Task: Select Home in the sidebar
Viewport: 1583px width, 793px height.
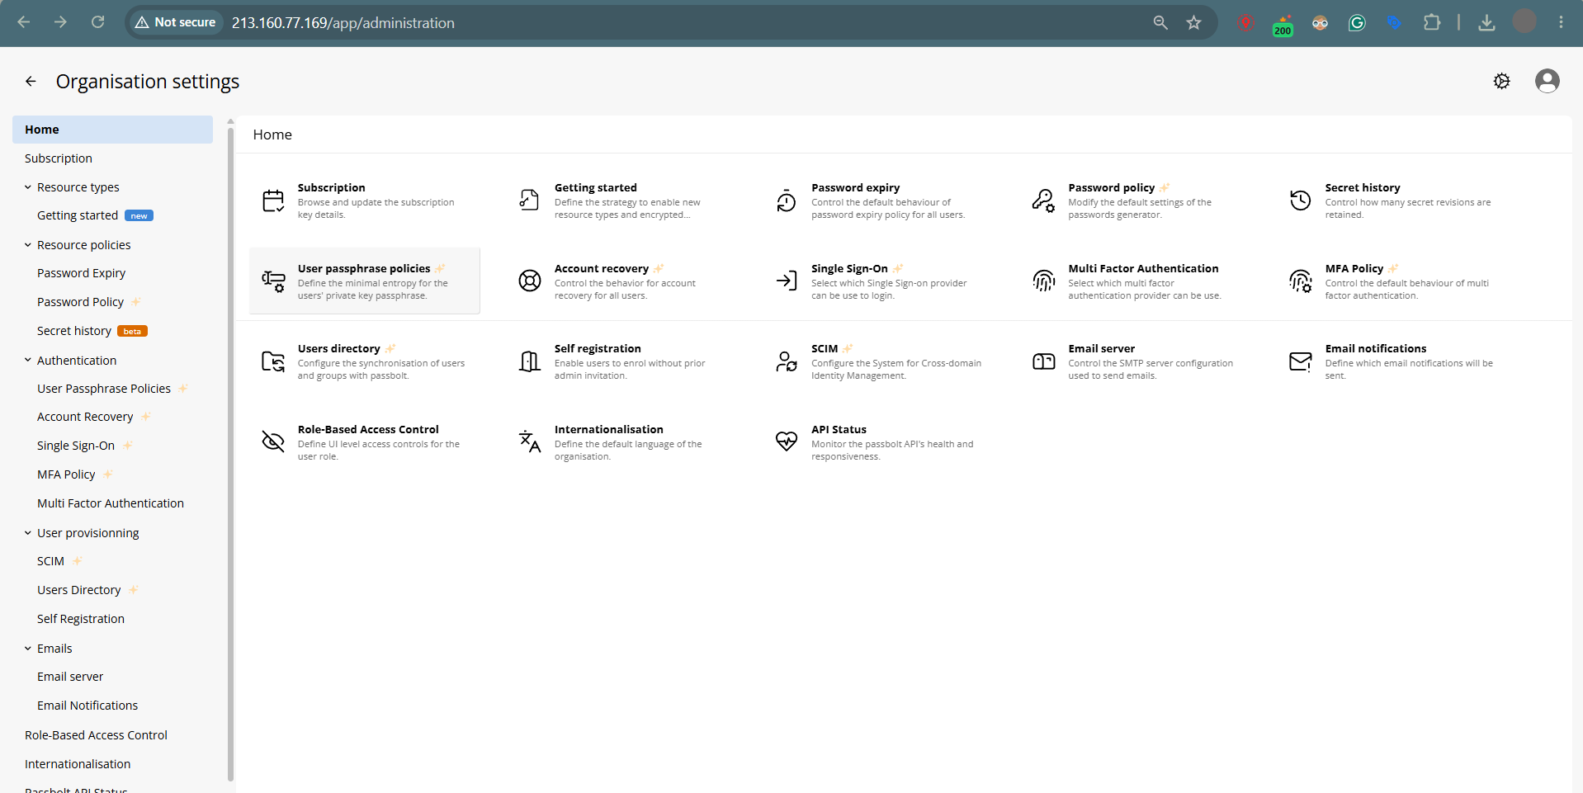Action: [x=112, y=130]
